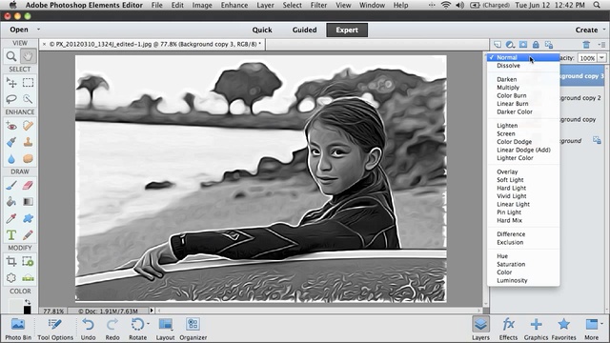The height and width of the screenshot is (343, 610).
Task: Close the document tab
Action: (x=45, y=45)
